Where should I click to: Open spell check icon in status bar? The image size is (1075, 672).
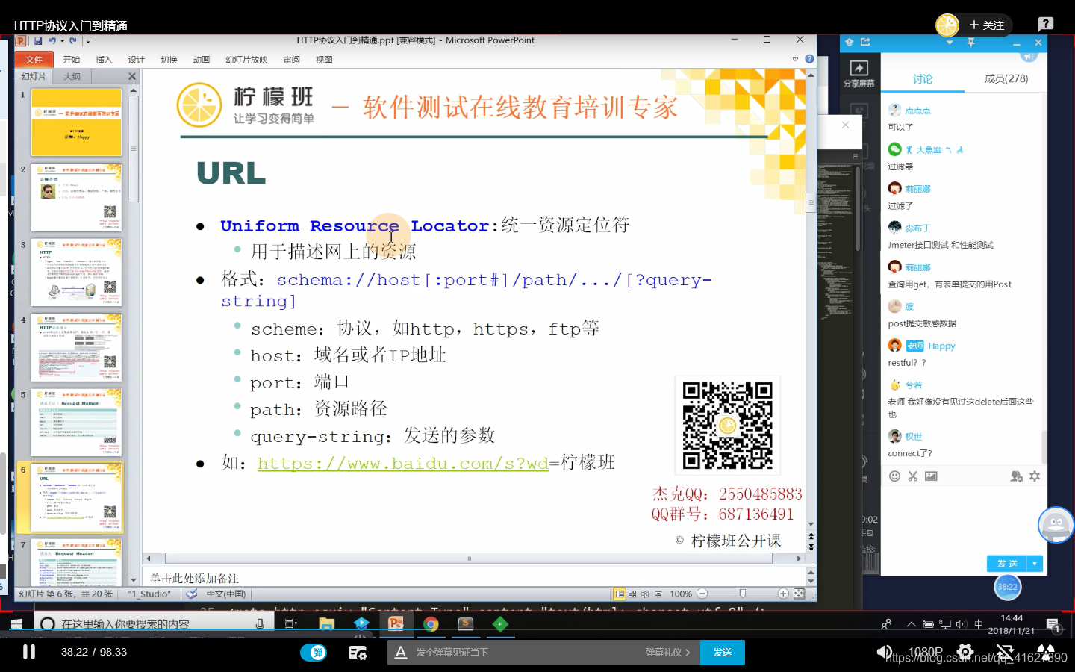tap(192, 594)
